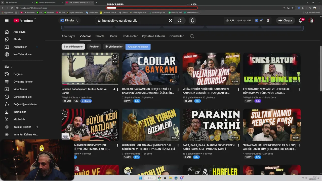This screenshot has height=181, width=322.
Task: Open vidIQ icon in YouTube header stats
Action: 256,21
